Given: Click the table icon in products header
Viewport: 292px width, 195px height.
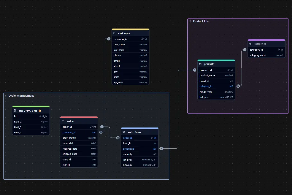Looking at the screenshot, I should pos(200,64).
